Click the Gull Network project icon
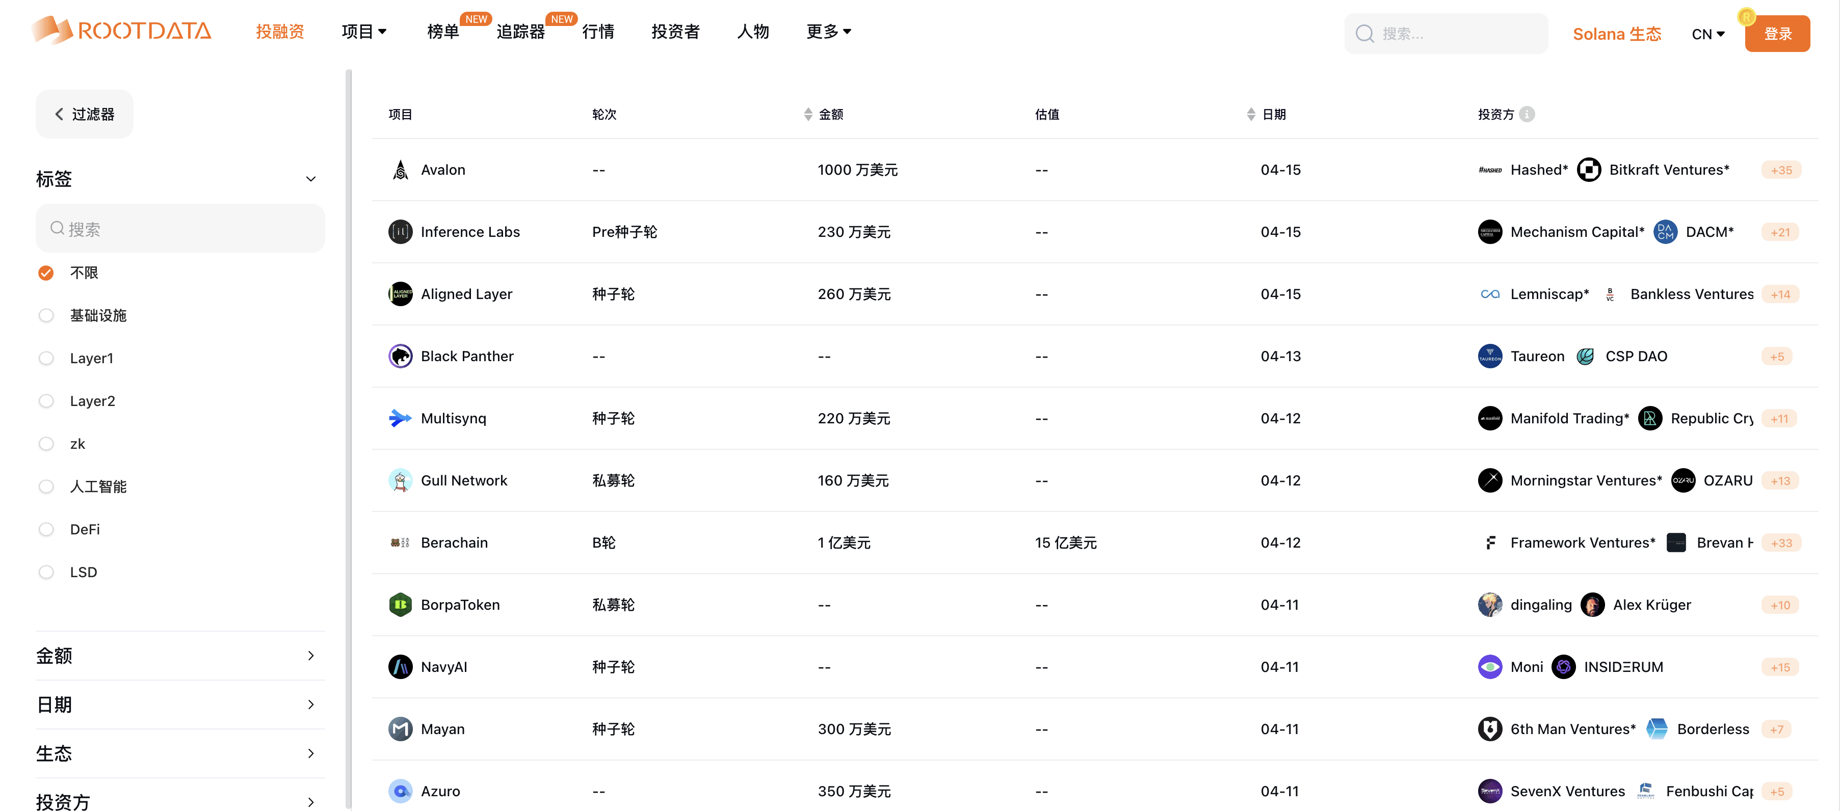 click(x=400, y=480)
